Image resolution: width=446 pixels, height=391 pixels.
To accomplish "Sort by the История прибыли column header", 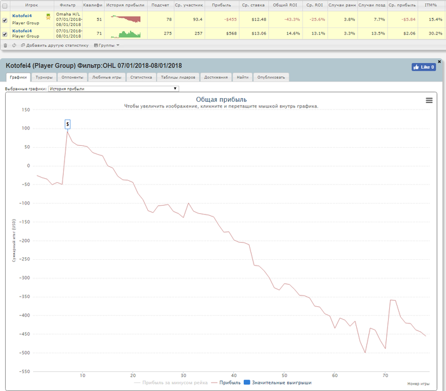I will [x=125, y=5].
